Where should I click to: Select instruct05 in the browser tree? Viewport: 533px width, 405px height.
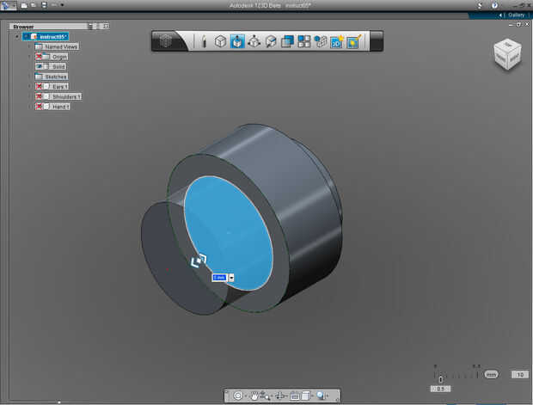pos(46,36)
